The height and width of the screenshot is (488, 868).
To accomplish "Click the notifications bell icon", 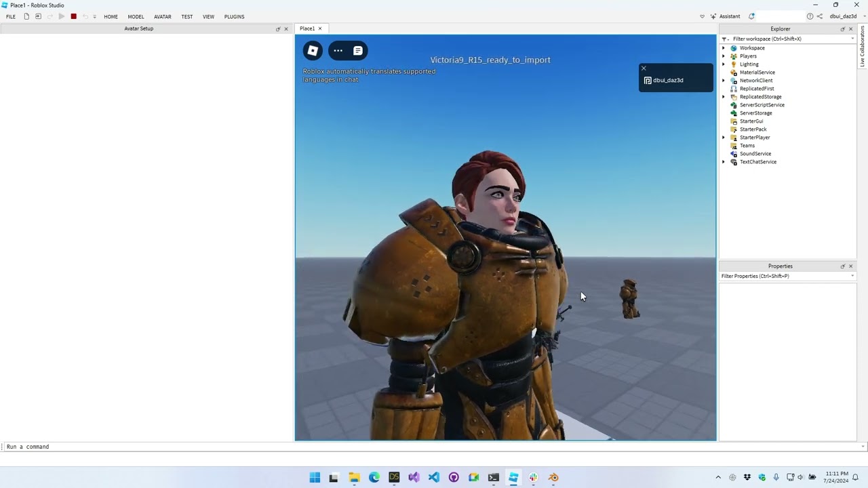I will pos(751,16).
